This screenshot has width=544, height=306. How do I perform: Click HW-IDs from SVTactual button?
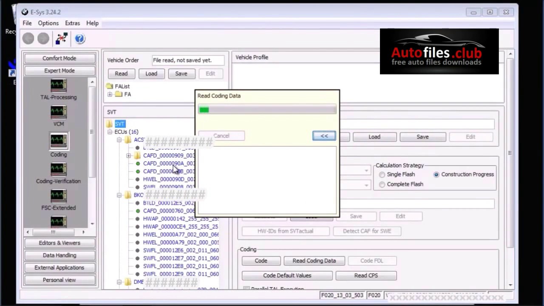(x=285, y=231)
